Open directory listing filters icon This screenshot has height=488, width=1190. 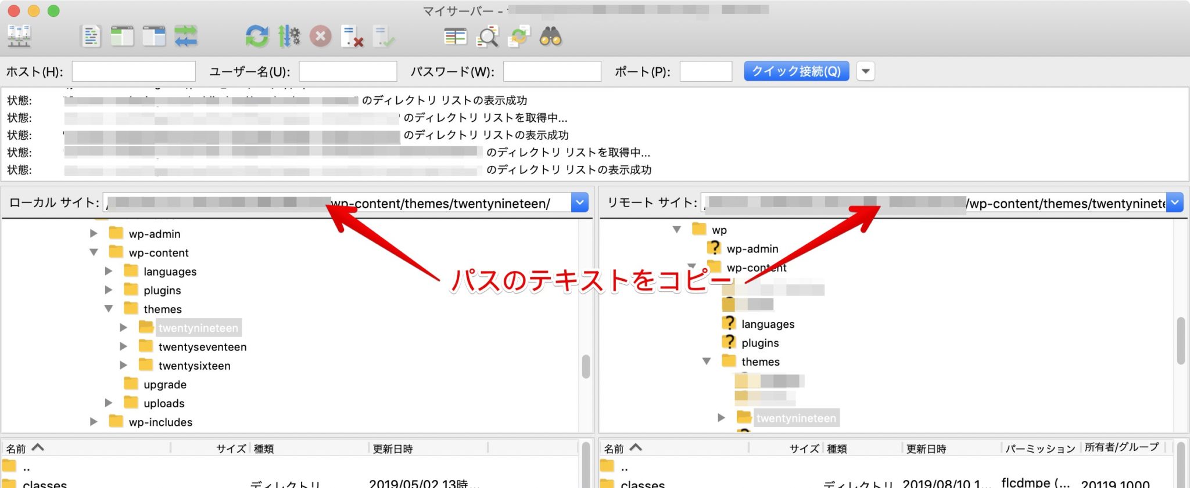[455, 37]
